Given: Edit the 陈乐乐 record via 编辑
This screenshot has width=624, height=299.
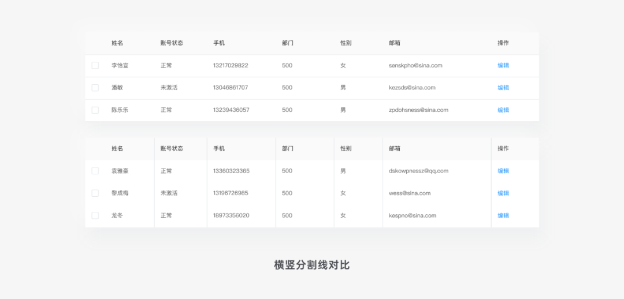Looking at the screenshot, I should click(503, 110).
